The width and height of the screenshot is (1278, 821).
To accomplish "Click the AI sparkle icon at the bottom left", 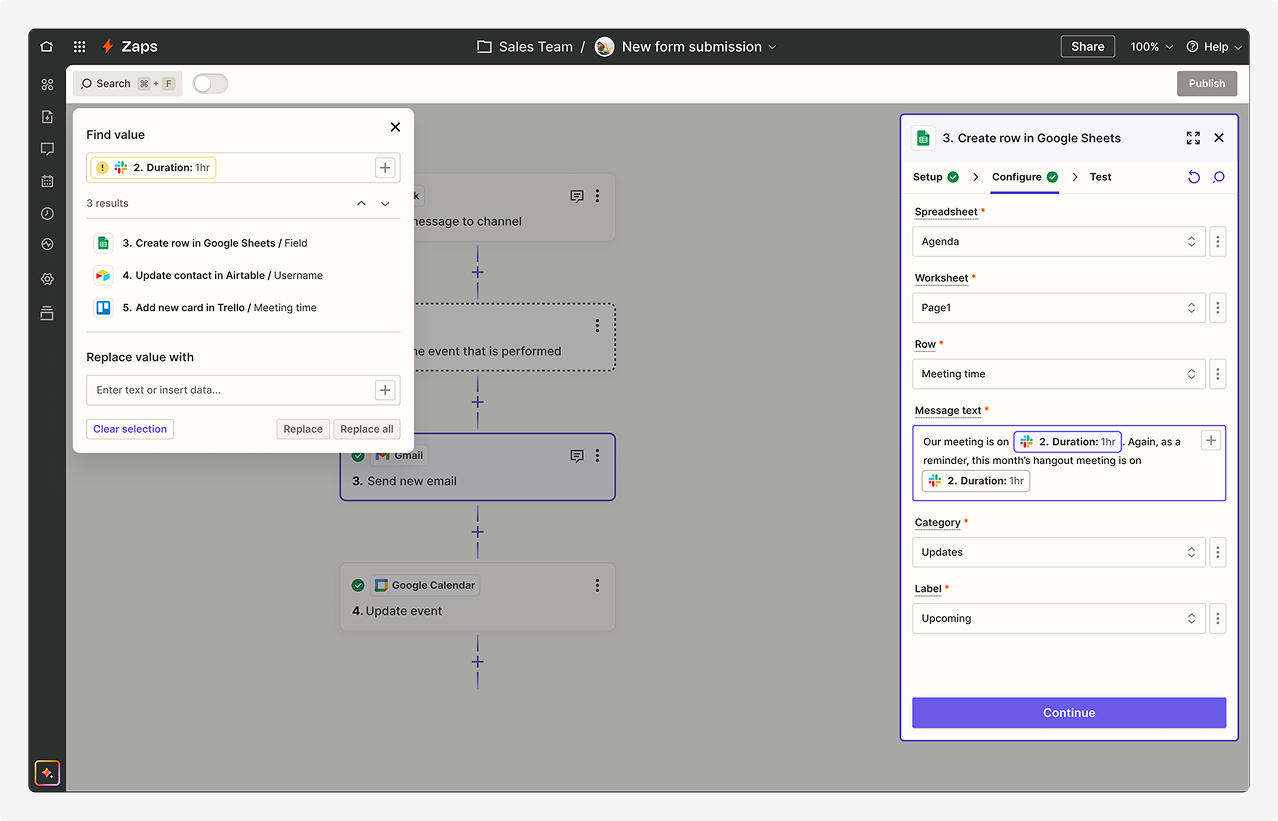I will [x=48, y=772].
